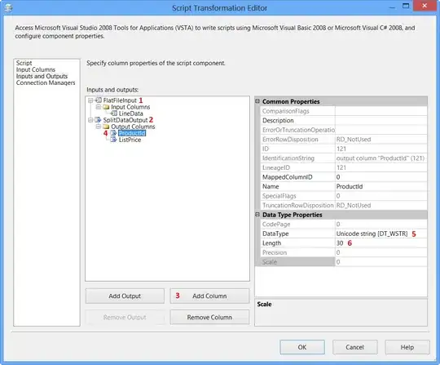Click the ListPrice column icon
440x365 pixels.
[x=113, y=140]
